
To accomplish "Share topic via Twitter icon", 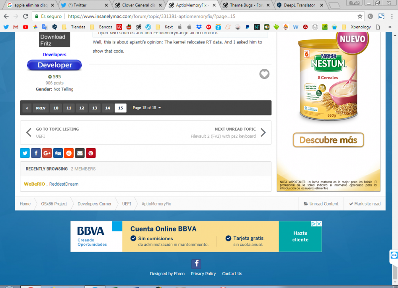I will click(x=25, y=153).
